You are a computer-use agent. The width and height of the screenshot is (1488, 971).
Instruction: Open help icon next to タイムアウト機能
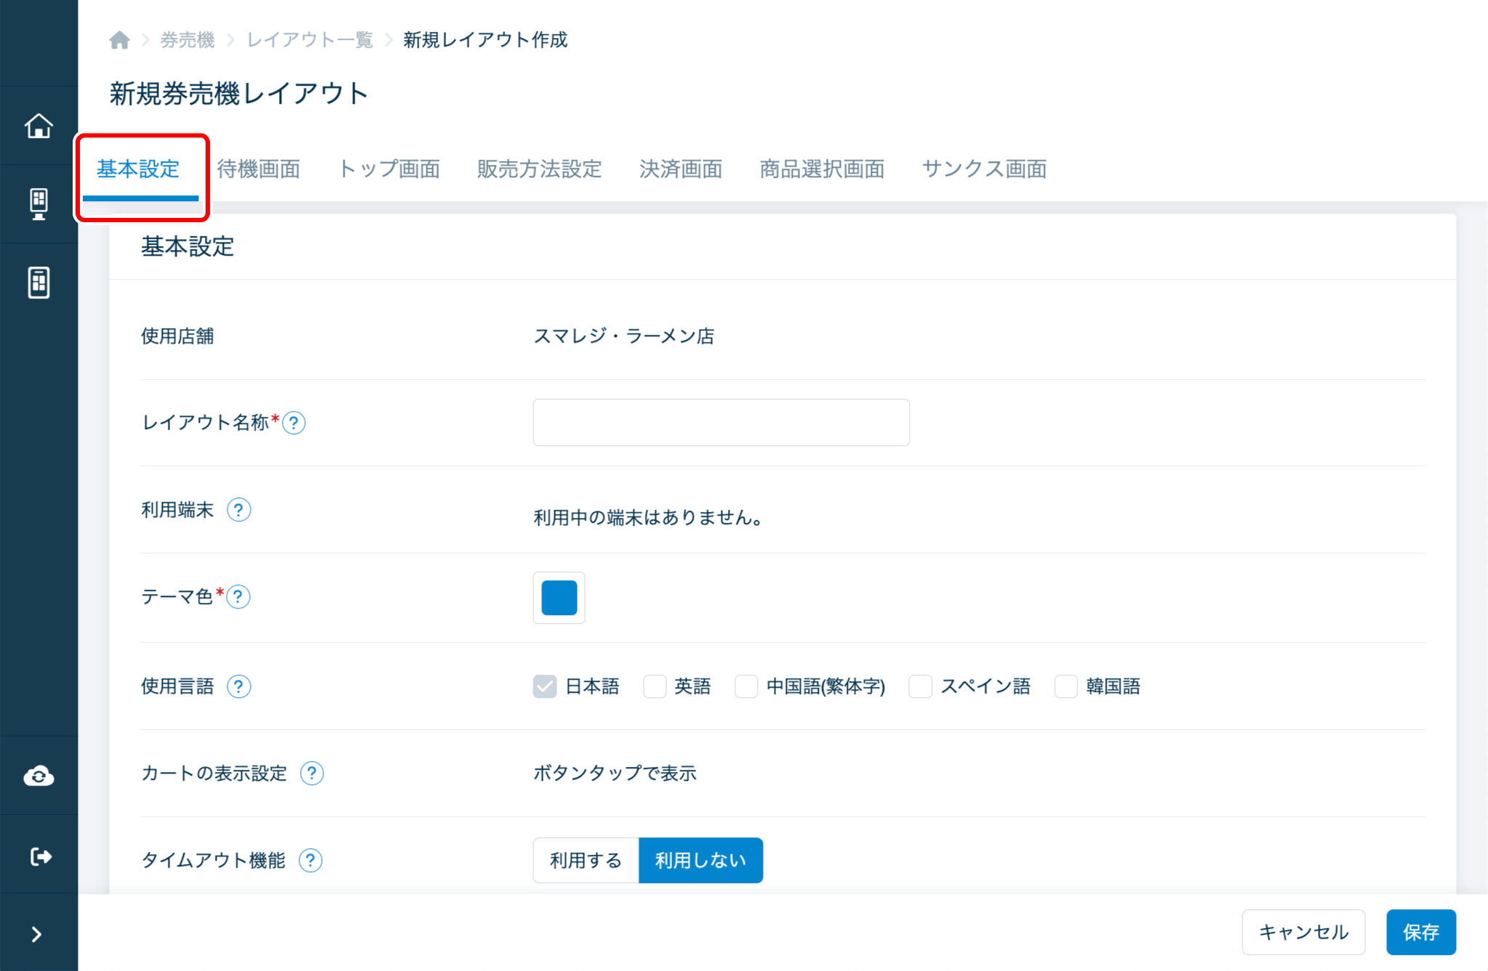tap(310, 861)
